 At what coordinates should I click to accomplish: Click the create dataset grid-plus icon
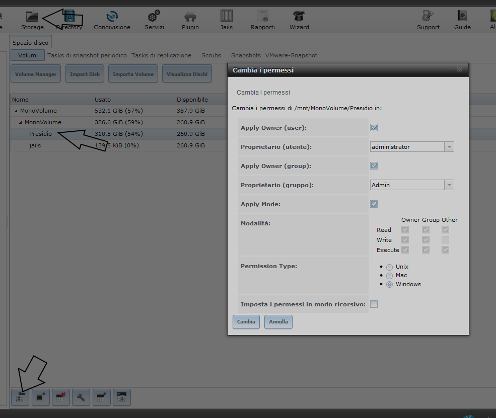(102, 397)
